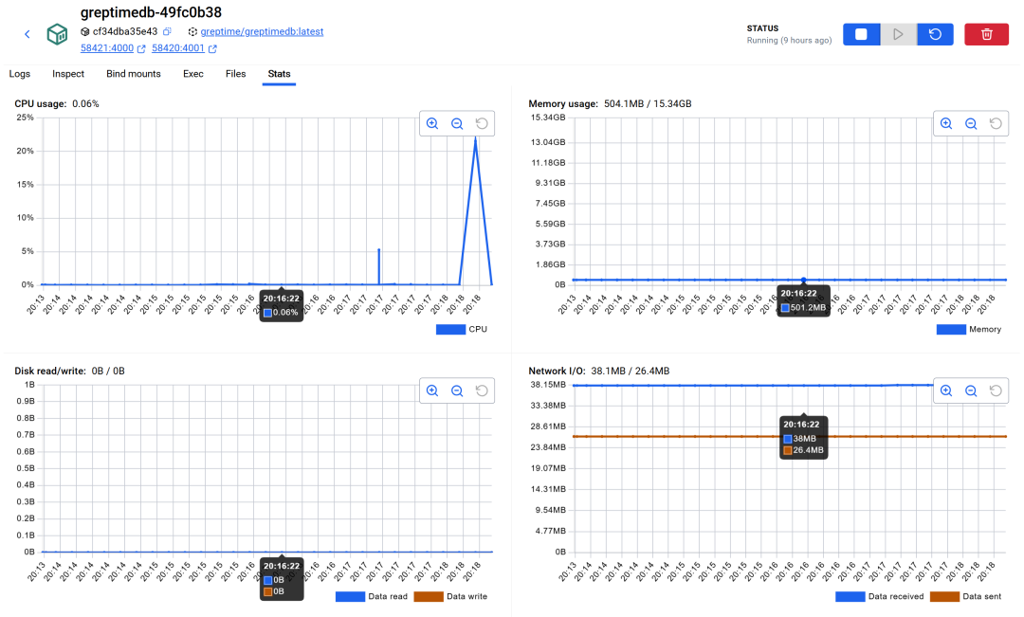Click the 'Network I/O: 38.1MB / 26.4MB' heading
The height and width of the screenshot is (617, 1024).
(x=599, y=371)
